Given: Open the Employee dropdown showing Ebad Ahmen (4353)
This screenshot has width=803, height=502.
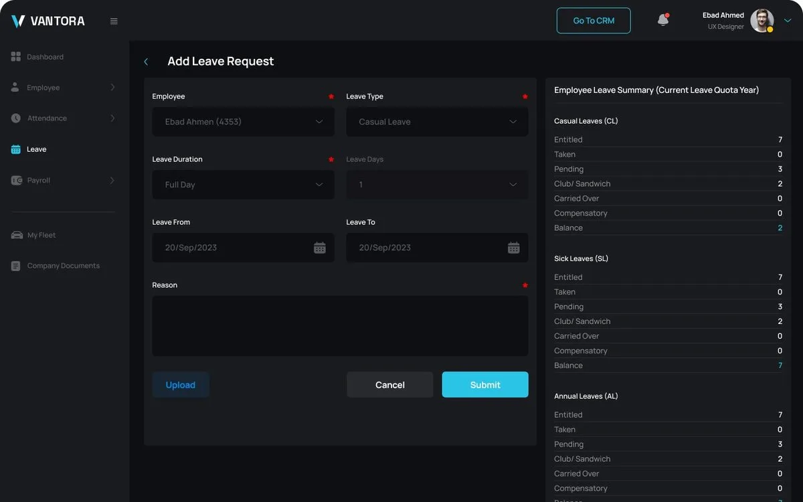Looking at the screenshot, I should click(x=244, y=122).
